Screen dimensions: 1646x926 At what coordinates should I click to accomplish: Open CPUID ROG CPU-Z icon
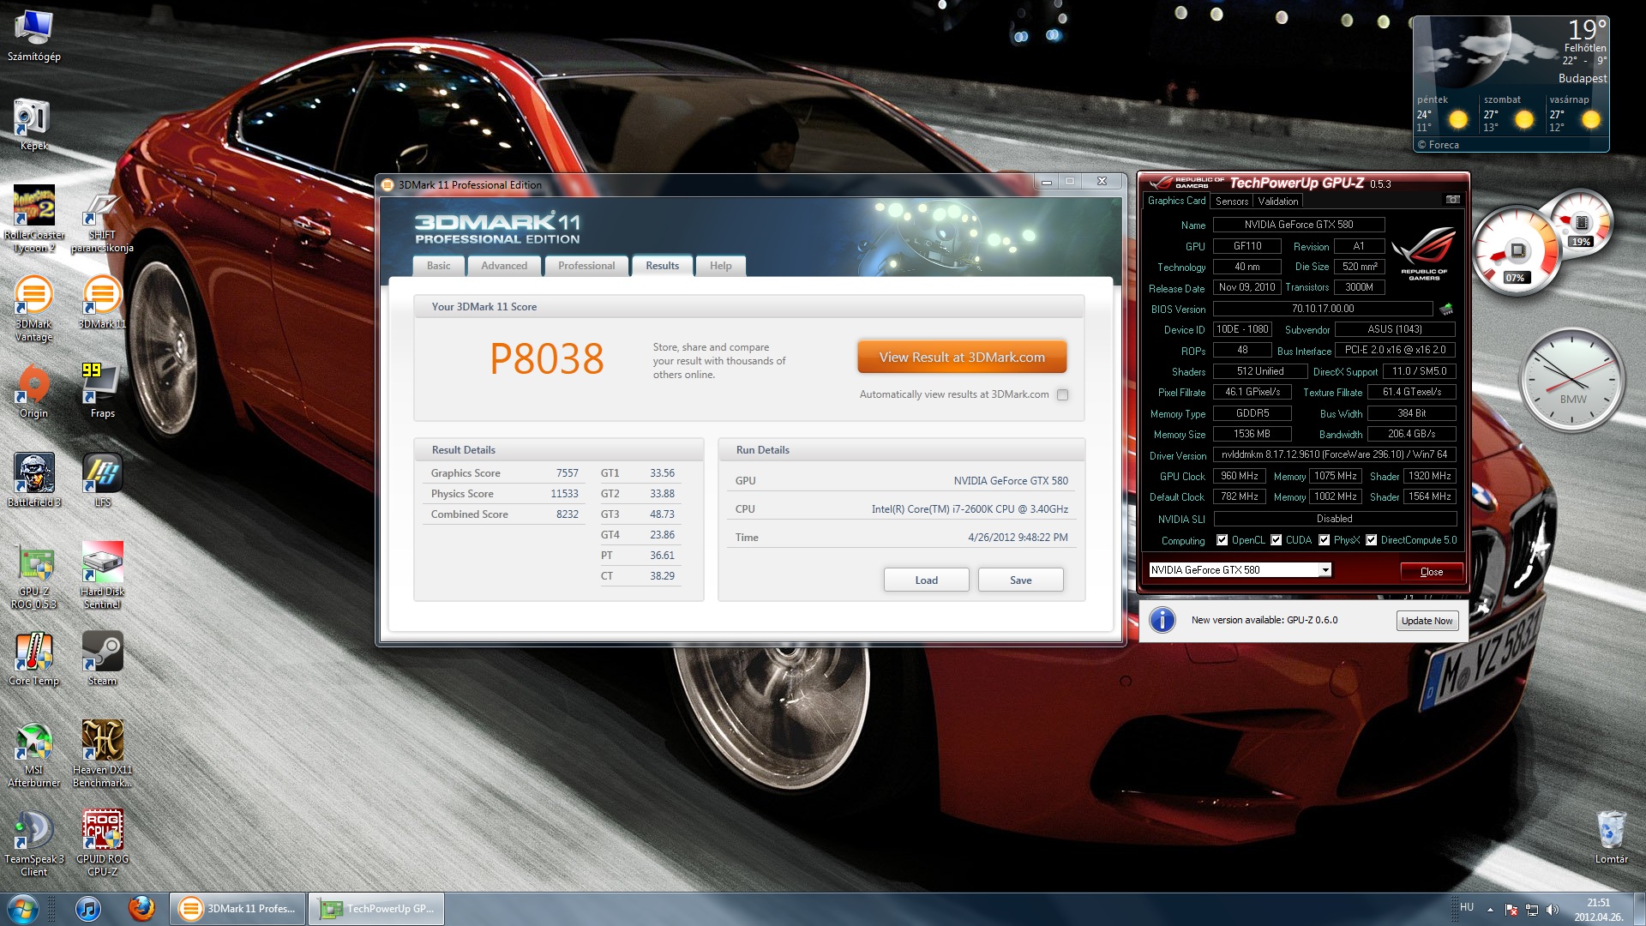pyautogui.click(x=102, y=844)
